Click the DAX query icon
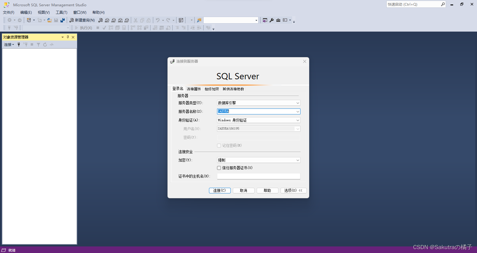 127,20
